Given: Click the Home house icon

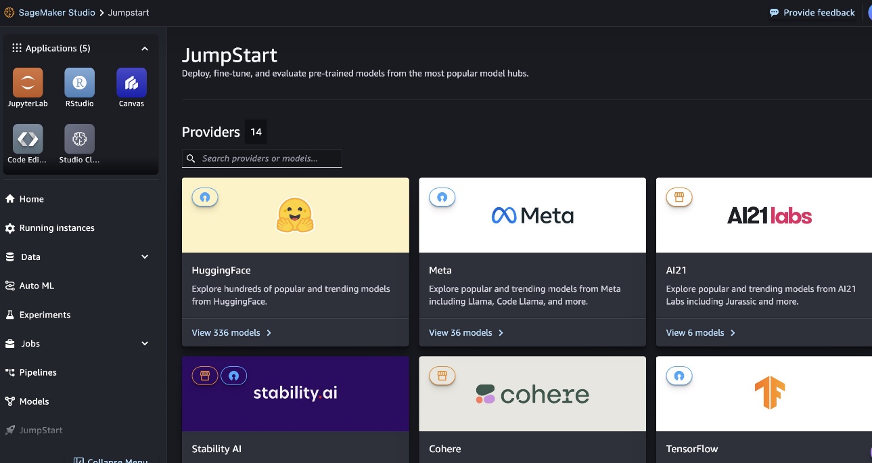Looking at the screenshot, I should pos(9,199).
